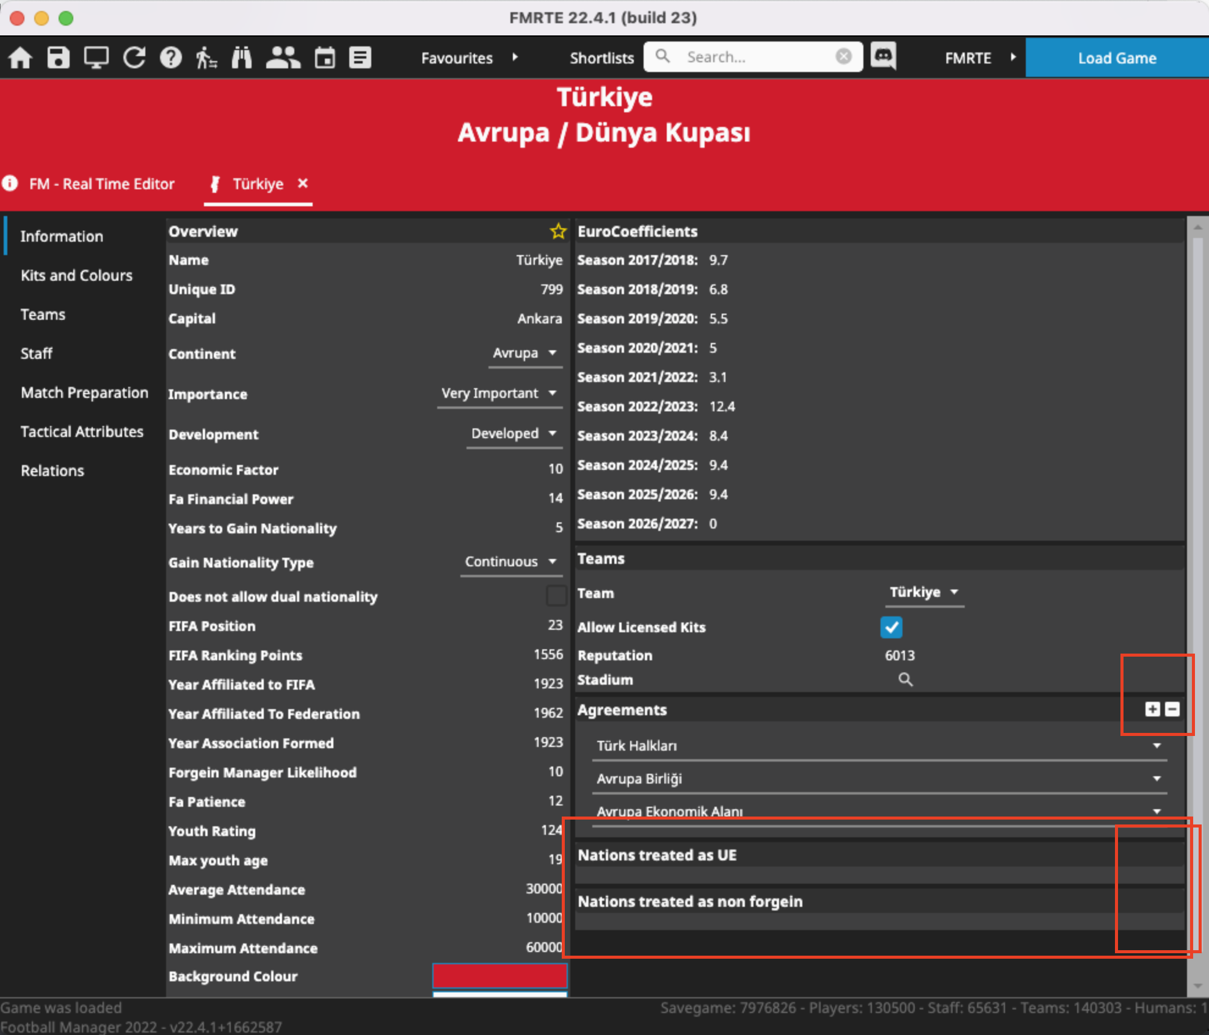The height and width of the screenshot is (1035, 1209).
Task: Click the Load Game button
Action: 1116,58
